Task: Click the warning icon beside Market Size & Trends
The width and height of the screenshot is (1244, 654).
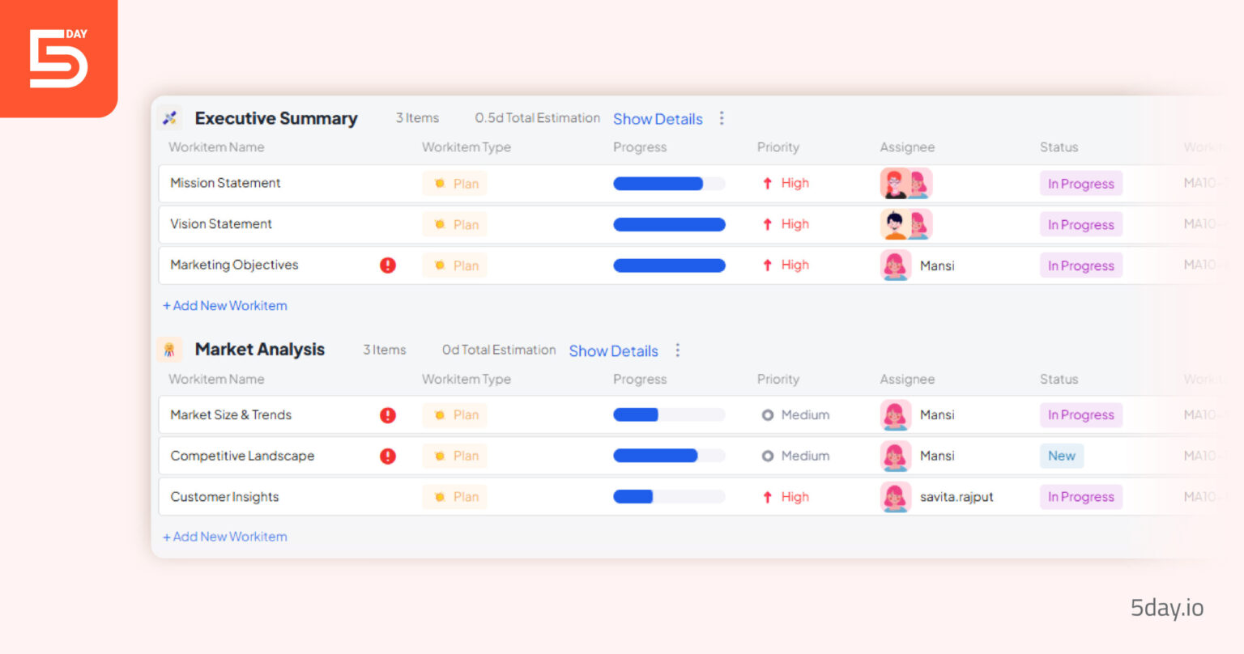Action: (x=387, y=414)
